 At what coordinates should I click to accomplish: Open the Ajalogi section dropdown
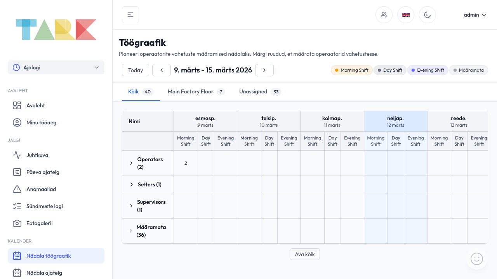(x=56, y=67)
